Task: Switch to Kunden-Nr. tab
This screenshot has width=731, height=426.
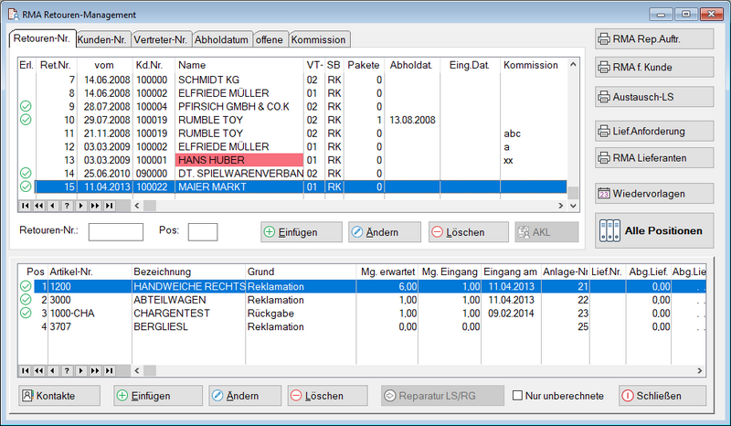Action: click(101, 39)
